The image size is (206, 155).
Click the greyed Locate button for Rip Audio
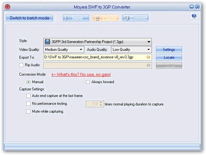click(169, 65)
